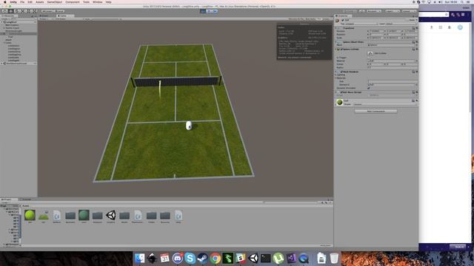Viewport: 474px width, 266px height.
Task: Switch to the Console tab
Action: 27,199
